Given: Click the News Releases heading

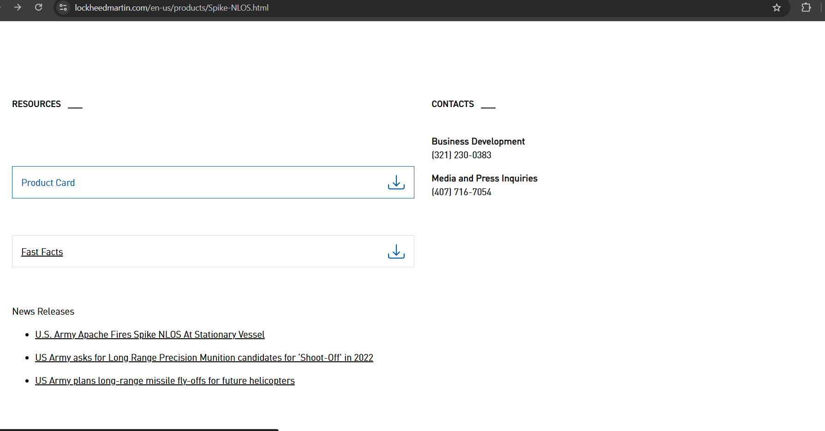Looking at the screenshot, I should click(x=43, y=311).
